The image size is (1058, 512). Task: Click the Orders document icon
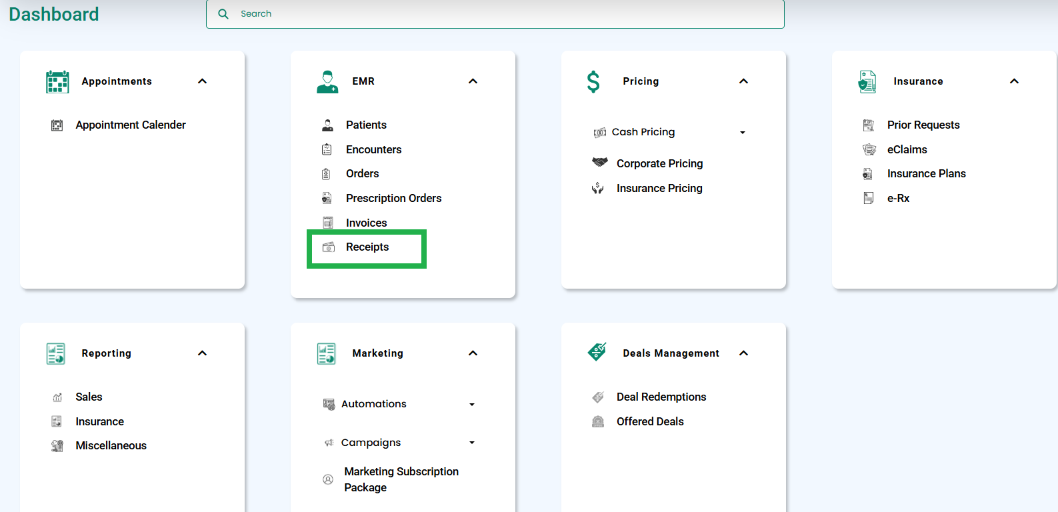tap(326, 174)
